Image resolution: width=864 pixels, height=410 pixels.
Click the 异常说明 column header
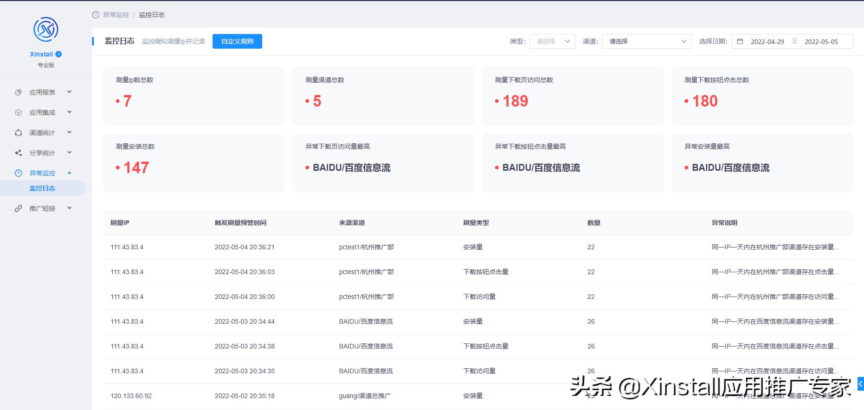[x=725, y=223]
